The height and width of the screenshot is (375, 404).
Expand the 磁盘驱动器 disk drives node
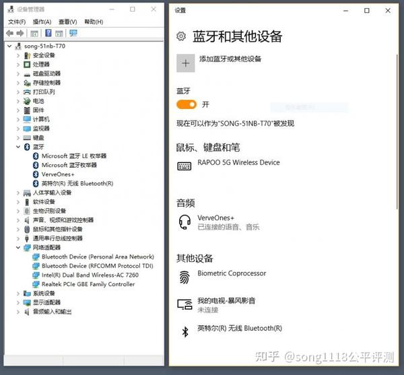[18, 73]
